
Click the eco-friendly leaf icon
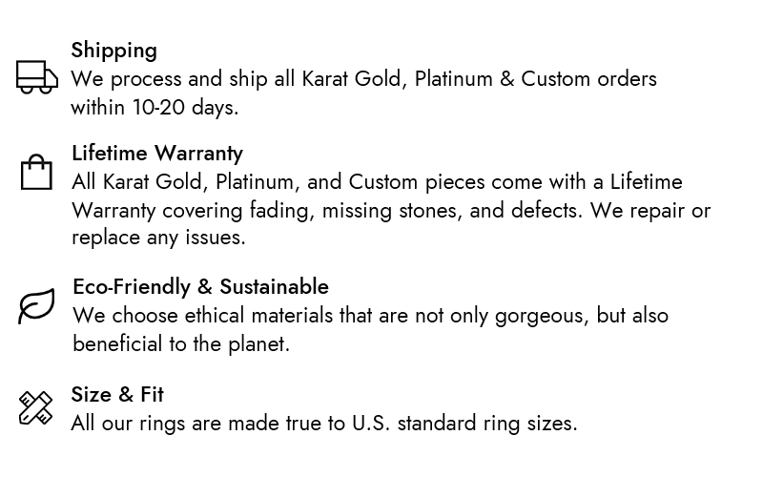36,306
